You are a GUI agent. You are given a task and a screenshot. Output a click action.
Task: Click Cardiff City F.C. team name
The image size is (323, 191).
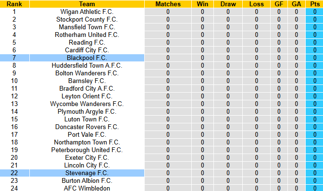pyautogui.click(x=87, y=50)
